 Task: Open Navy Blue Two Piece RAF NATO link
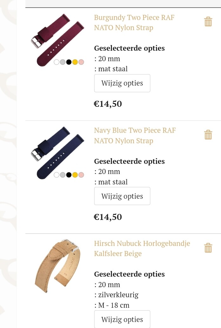click(x=135, y=136)
